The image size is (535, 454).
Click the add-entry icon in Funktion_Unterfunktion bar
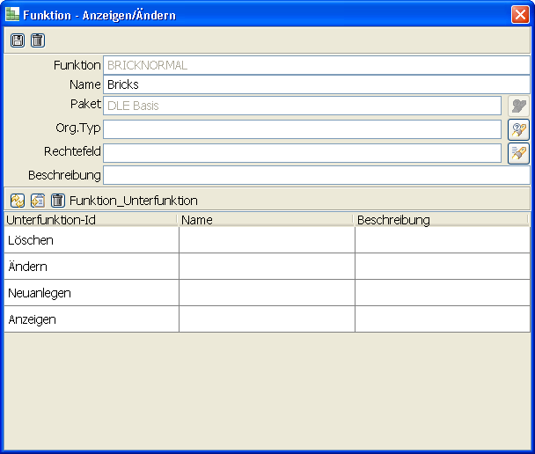[38, 201]
